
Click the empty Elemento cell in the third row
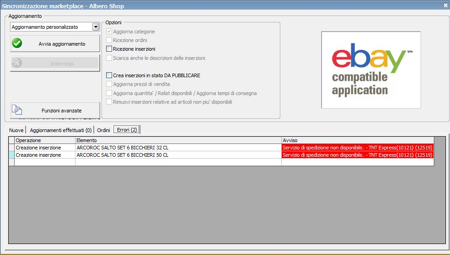(178, 162)
